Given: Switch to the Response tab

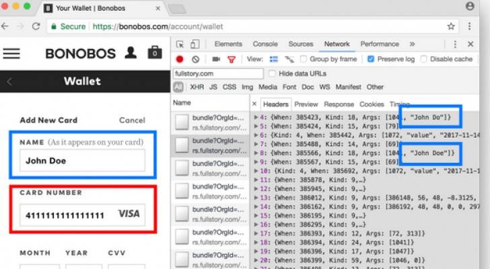Looking at the screenshot, I should (339, 104).
